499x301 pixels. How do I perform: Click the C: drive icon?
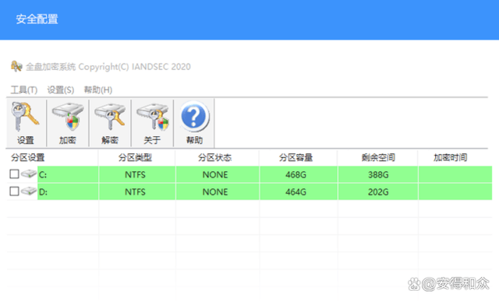[x=29, y=174]
